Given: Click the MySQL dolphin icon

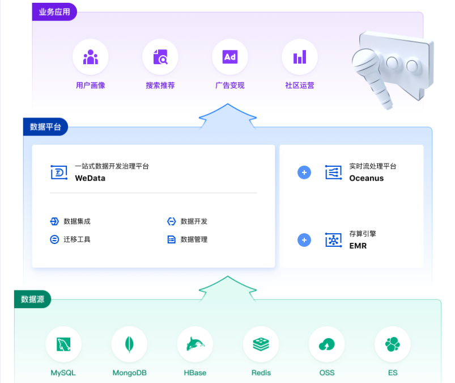Looking at the screenshot, I should pos(63,344).
